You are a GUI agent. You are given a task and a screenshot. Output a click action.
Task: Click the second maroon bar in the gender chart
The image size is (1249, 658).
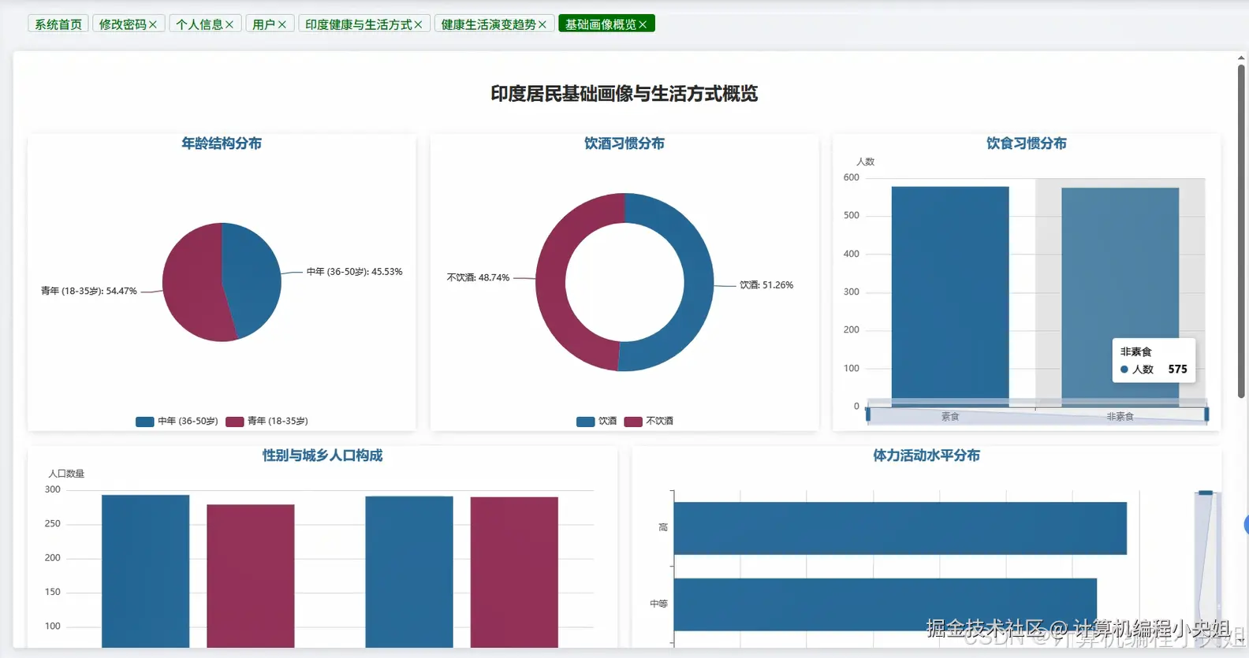514,572
